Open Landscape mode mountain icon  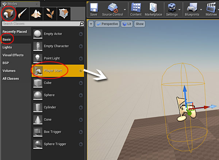[36, 13]
